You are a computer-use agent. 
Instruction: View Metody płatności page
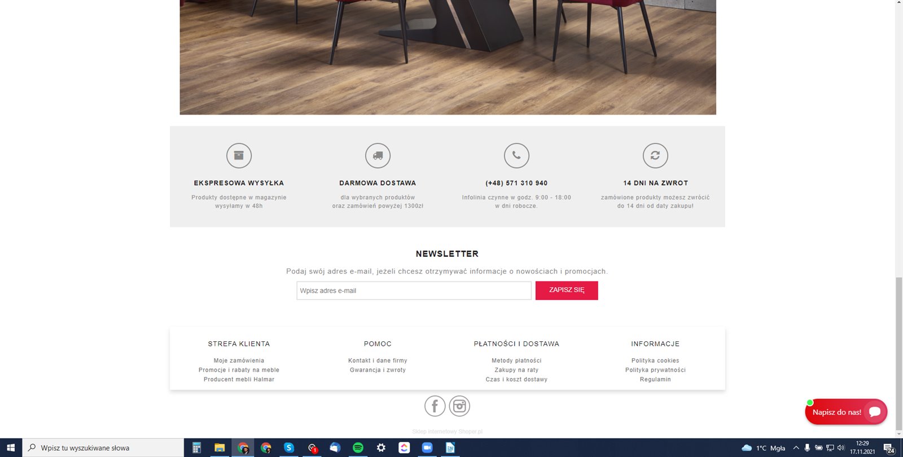pos(516,361)
